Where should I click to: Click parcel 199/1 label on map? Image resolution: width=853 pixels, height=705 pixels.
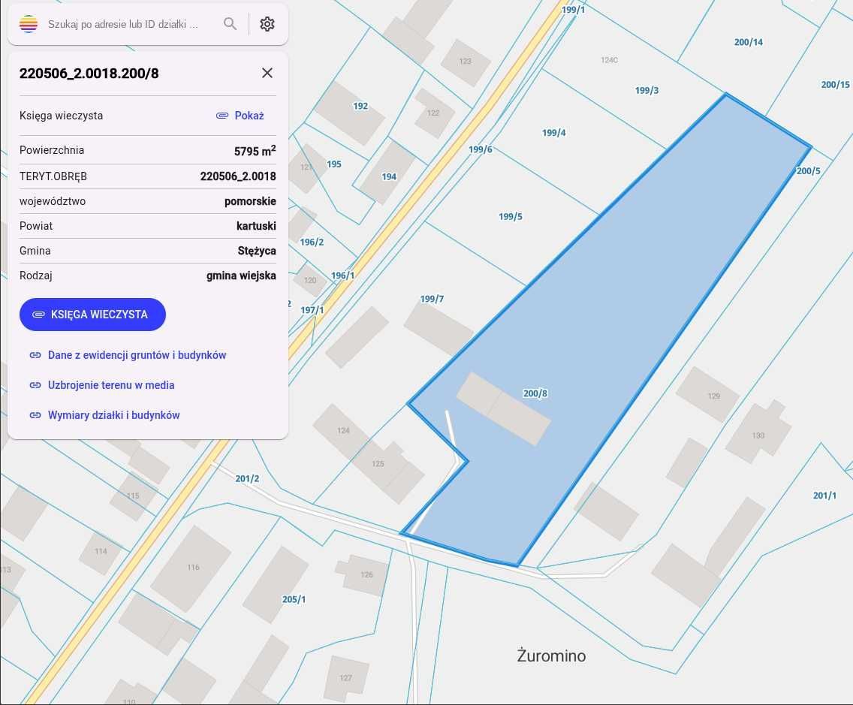pyautogui.click(x=574, y=10)
